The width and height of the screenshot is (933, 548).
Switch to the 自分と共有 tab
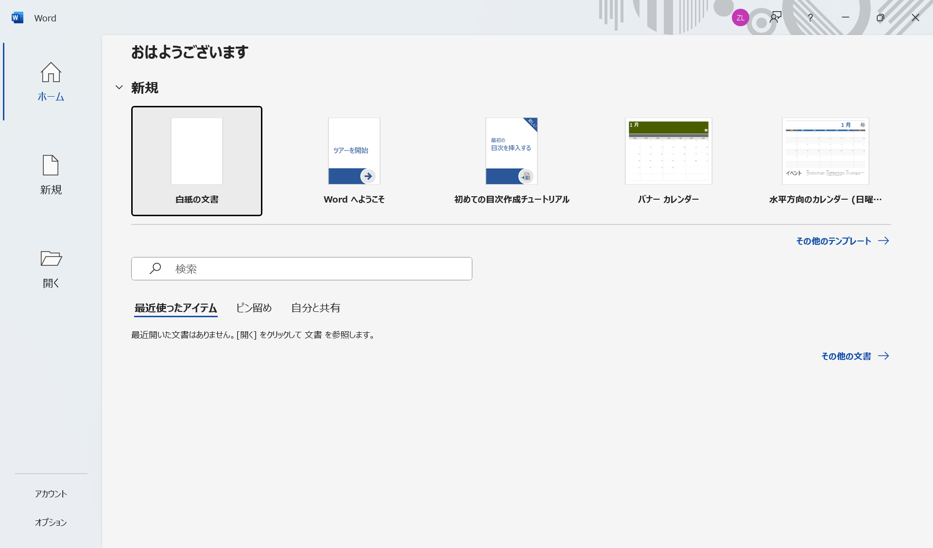pos(315,308)
